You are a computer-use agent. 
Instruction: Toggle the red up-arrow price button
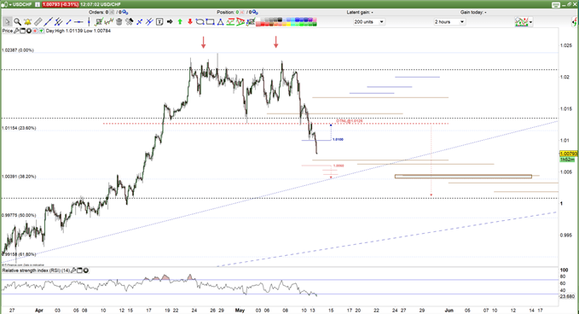point(35,31)
